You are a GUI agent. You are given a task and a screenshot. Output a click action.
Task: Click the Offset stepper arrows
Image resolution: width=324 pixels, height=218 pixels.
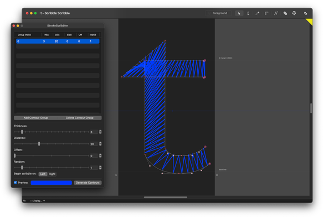[100, 155]
